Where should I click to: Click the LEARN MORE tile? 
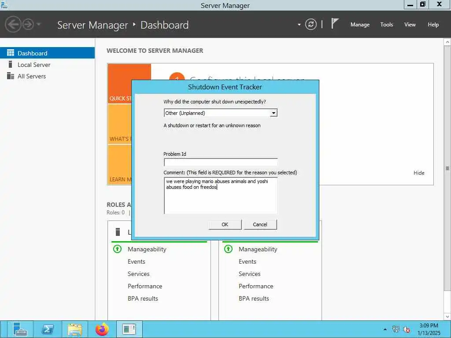120,165
